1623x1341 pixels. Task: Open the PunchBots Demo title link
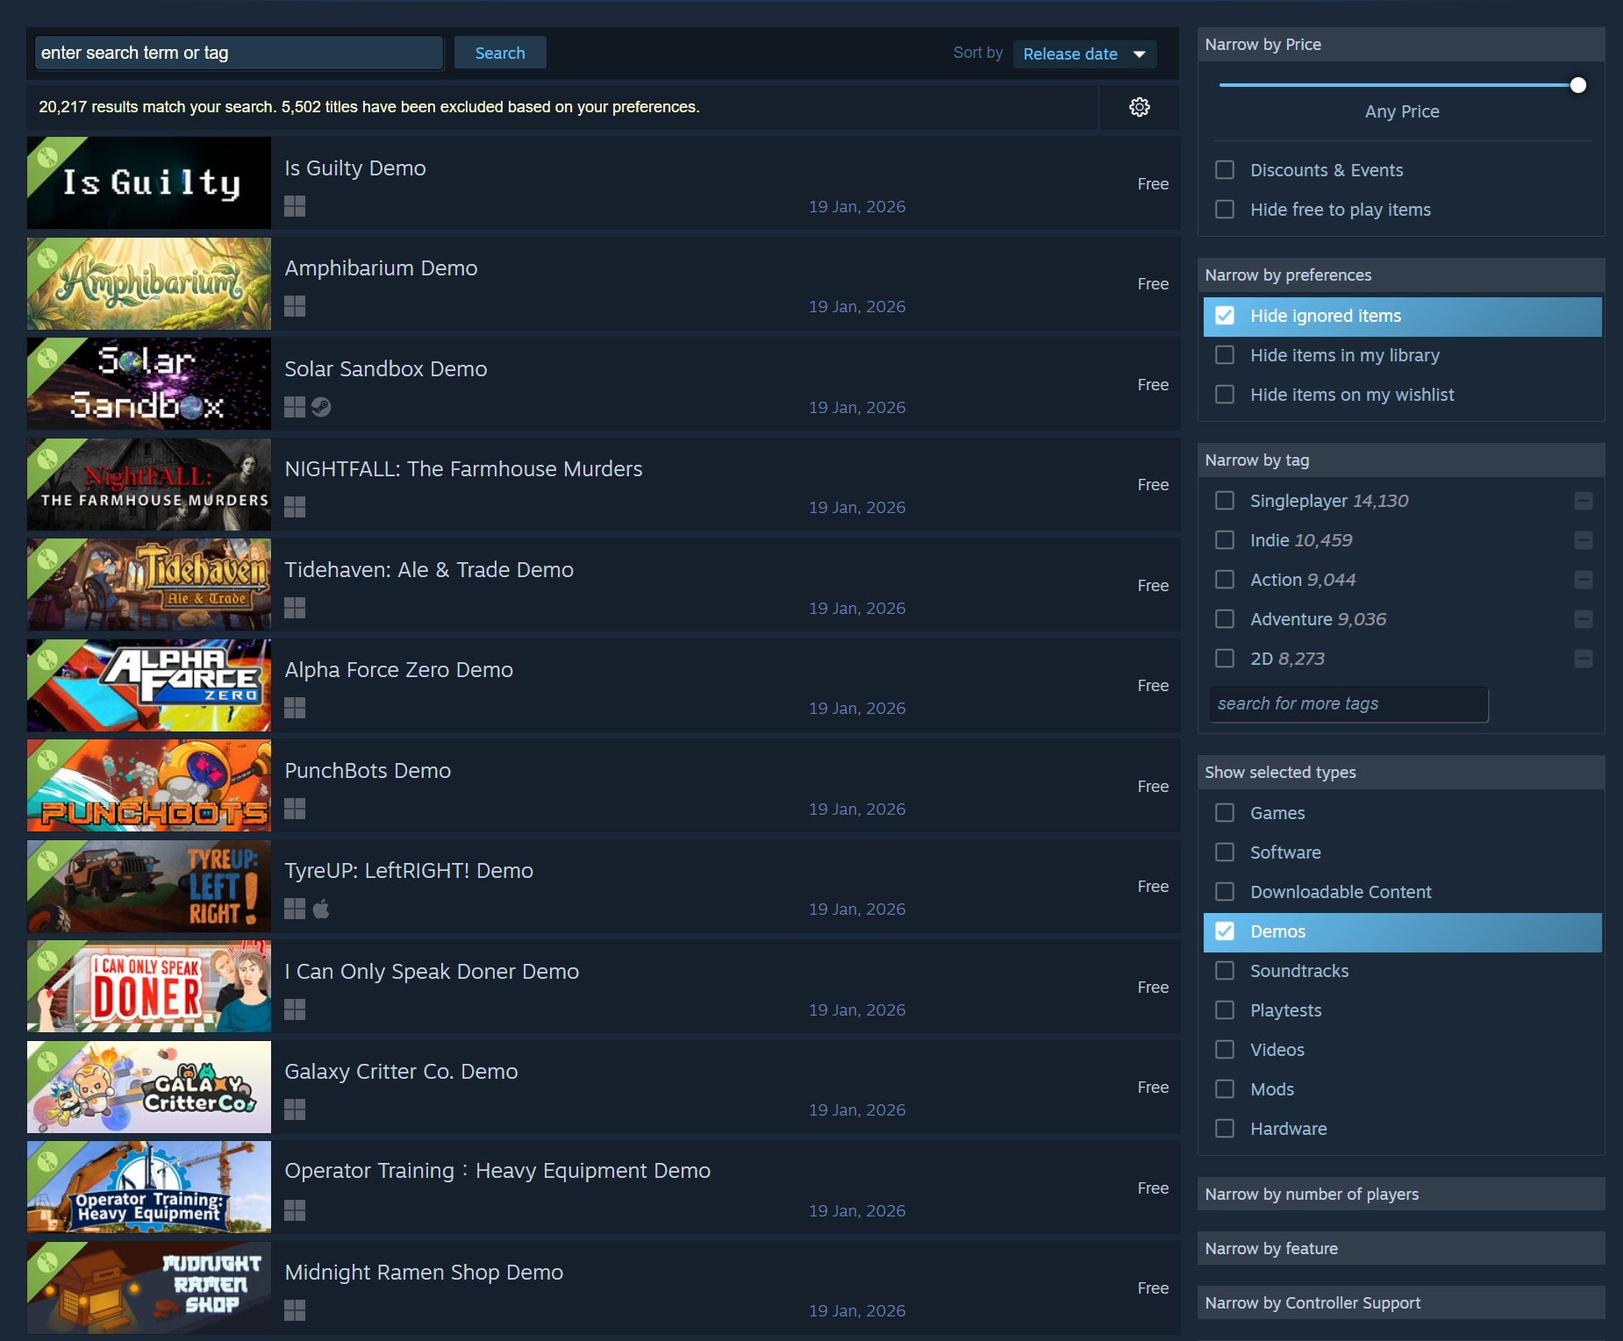[x=368, y=770]
